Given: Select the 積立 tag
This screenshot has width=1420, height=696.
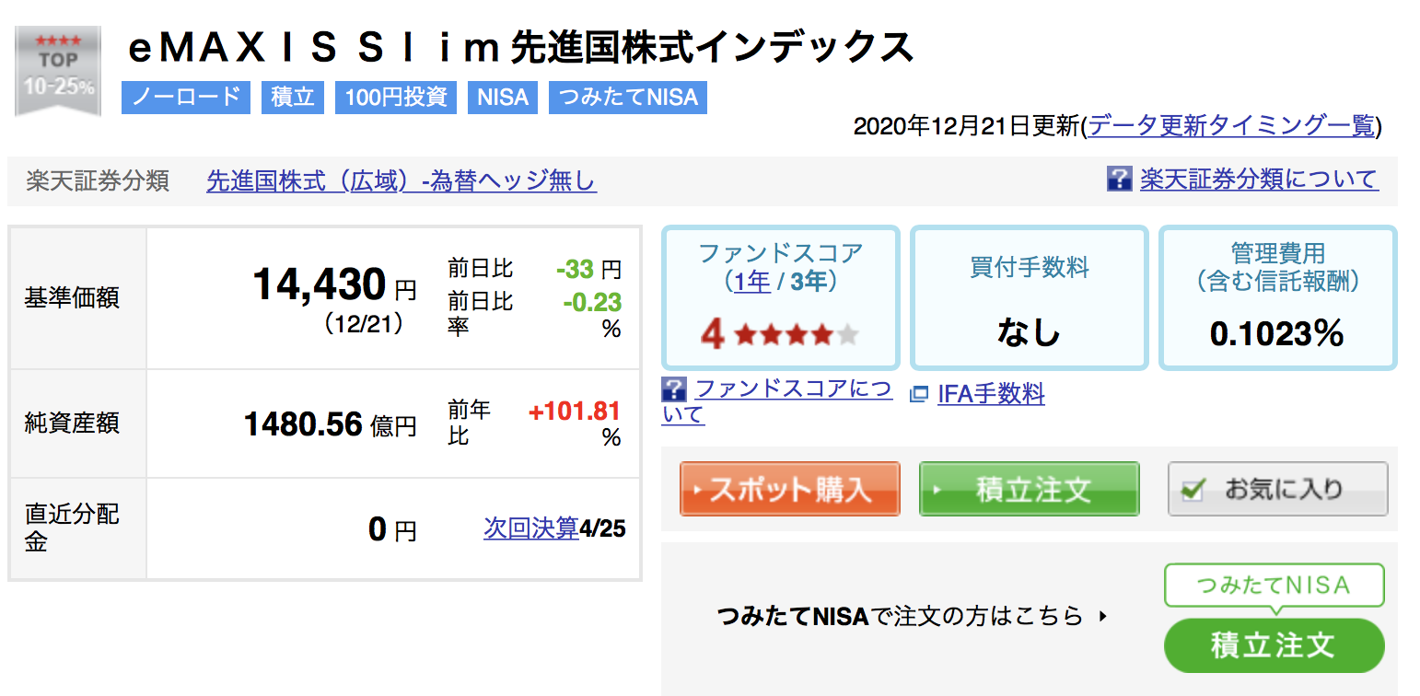Looking at the screenshot, I should tap(293, 97).
